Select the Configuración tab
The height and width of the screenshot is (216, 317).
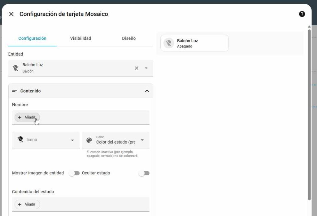point(32,38)
